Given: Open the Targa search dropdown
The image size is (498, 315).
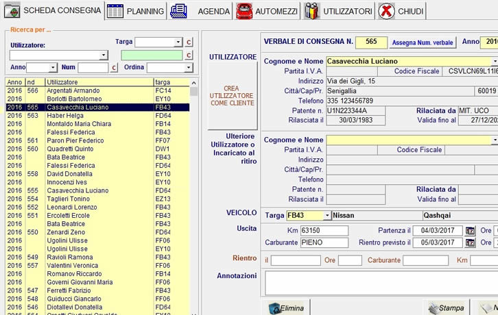Looking at the screenshot, I should pyautogui.click(x=178, y=42).
